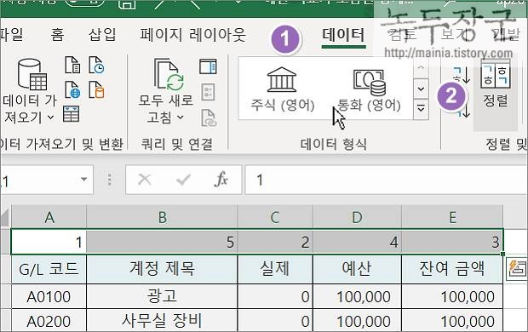
Task: Select the 예산 header cell
Action: [x=357, y=269]
